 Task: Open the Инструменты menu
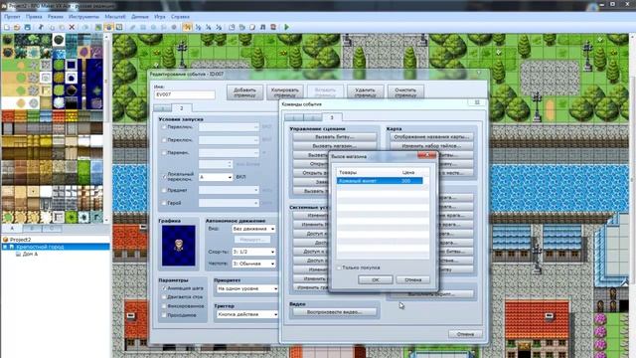tap(83, 17)
